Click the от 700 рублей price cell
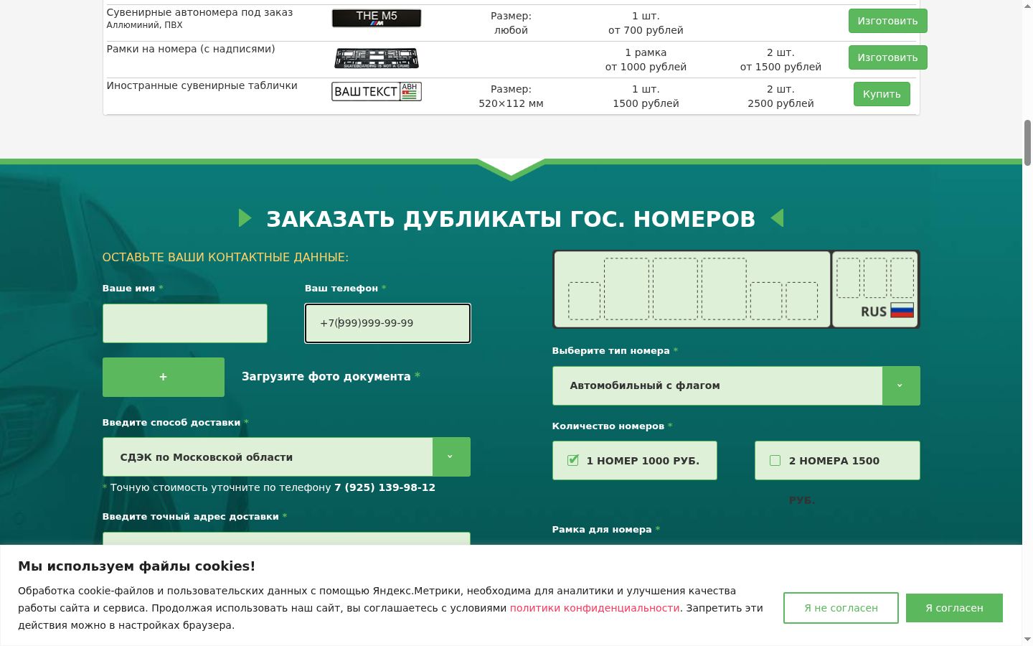 point(646,30)
